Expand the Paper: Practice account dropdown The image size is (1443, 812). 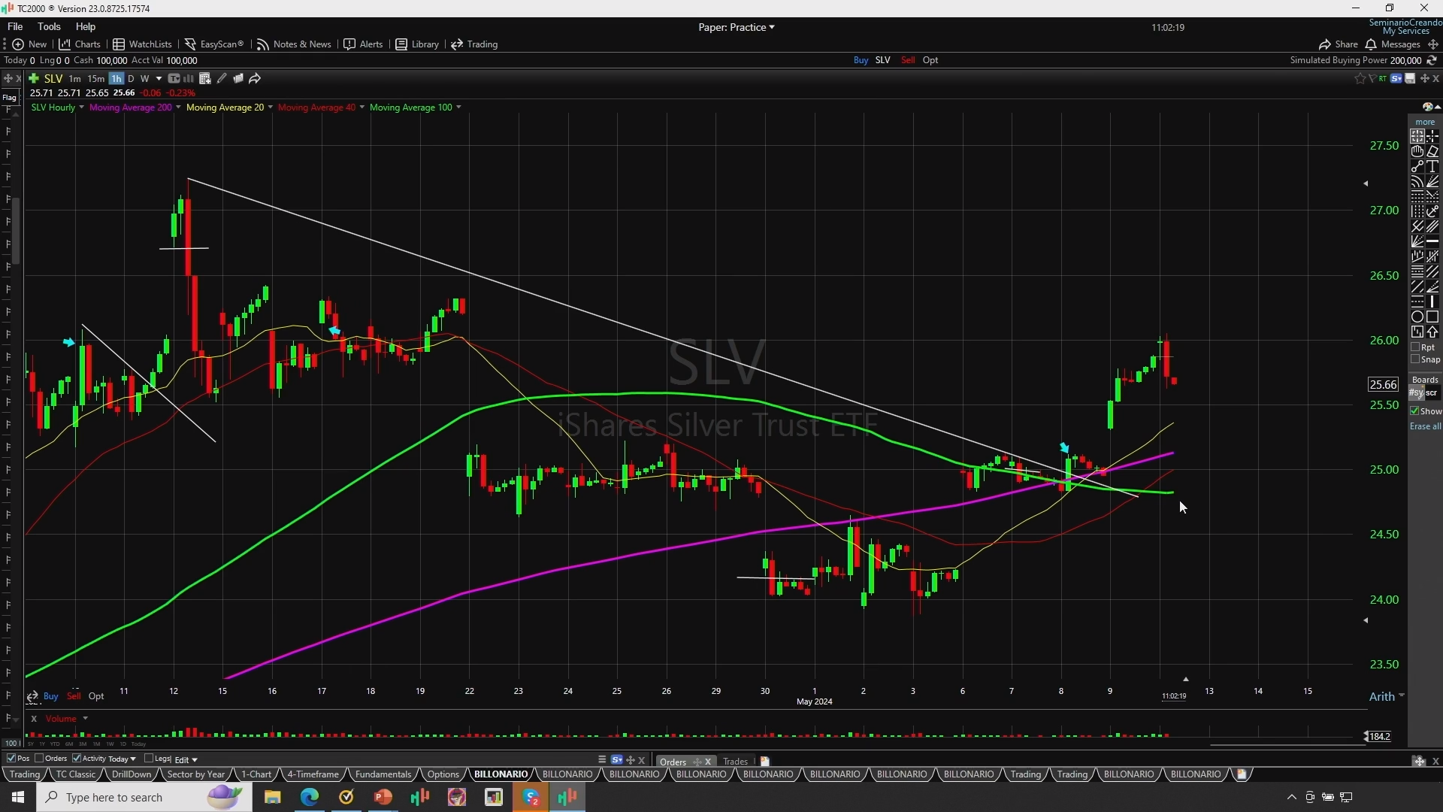click(x=736, y=27)
